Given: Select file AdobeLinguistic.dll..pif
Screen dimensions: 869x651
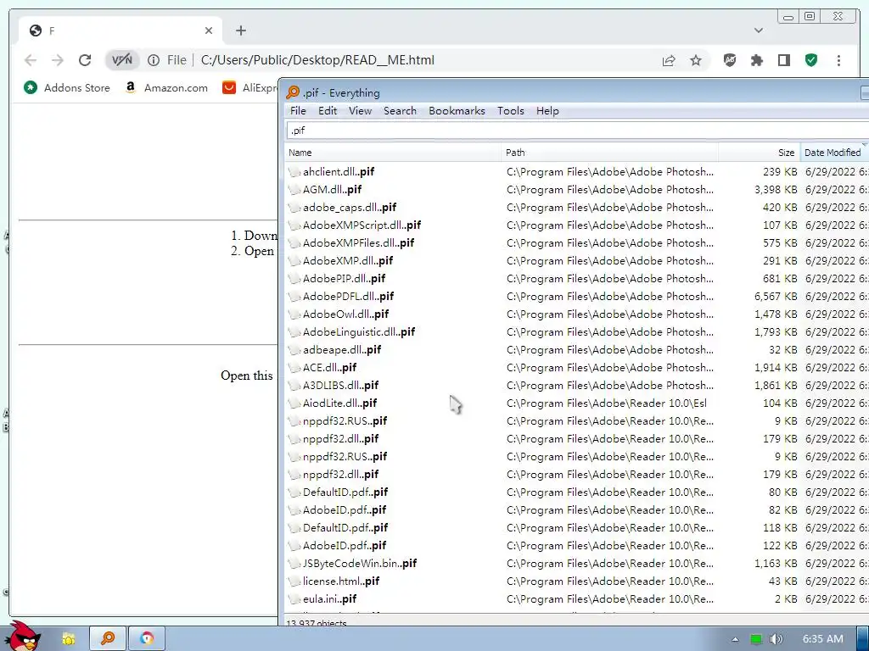Looking at the screenshot, I should coord(359,331).
